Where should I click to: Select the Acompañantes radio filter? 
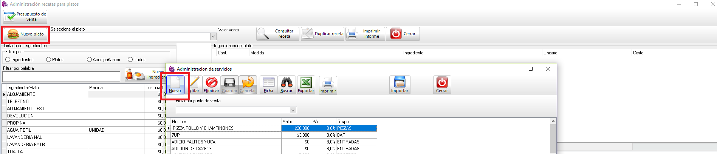(89, 60)
